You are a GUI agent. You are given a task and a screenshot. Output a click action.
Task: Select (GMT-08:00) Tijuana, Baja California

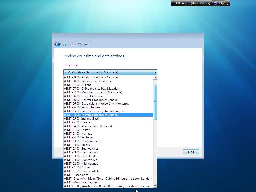pos(108,81)
